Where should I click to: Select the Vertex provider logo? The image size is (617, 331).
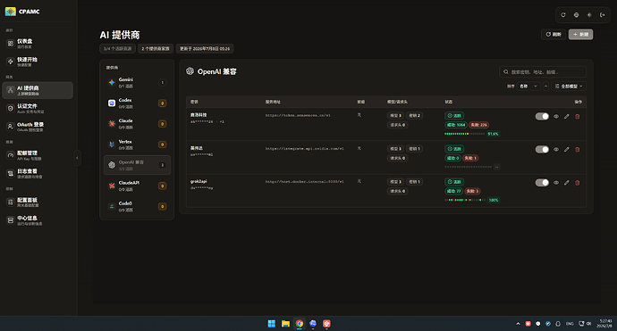tap(112, 145)
